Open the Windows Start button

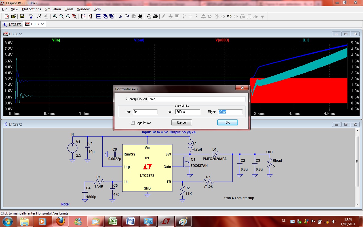coord(7,221)
